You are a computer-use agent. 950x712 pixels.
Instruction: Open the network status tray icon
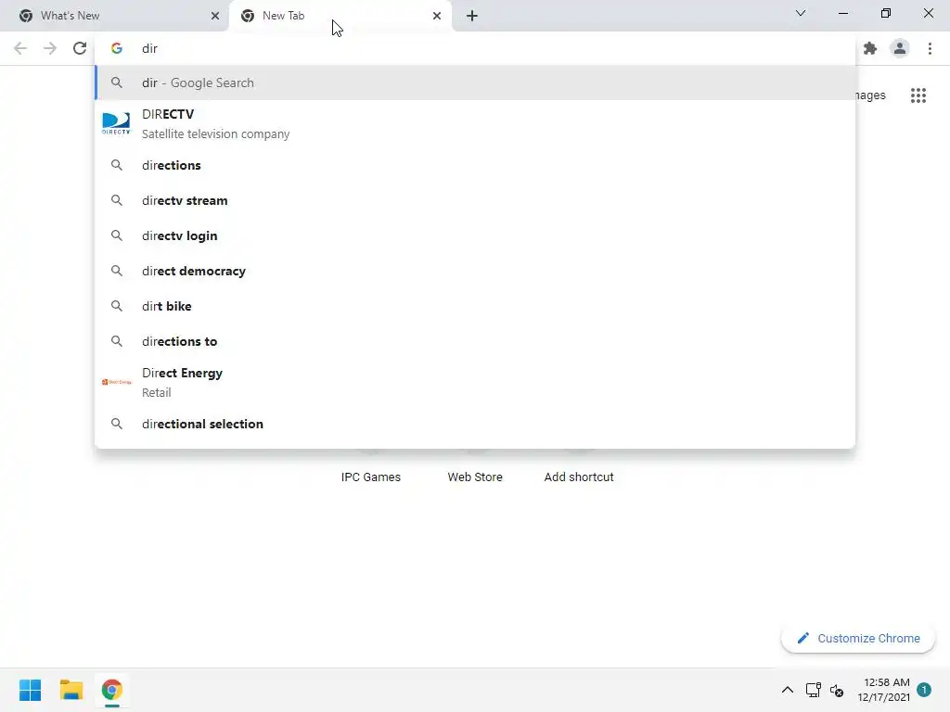813,690
